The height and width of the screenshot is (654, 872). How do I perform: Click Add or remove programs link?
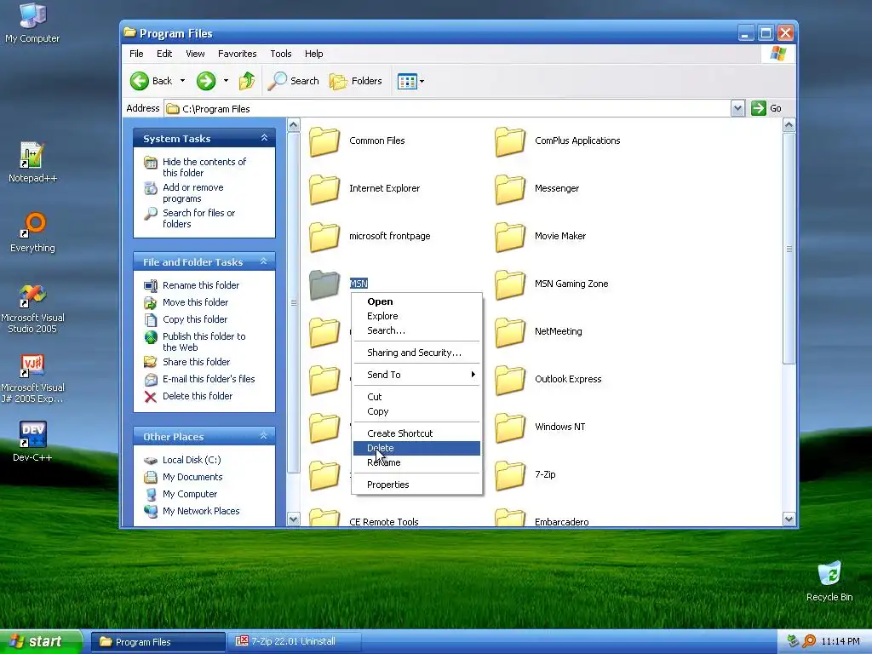click(192, 193)
